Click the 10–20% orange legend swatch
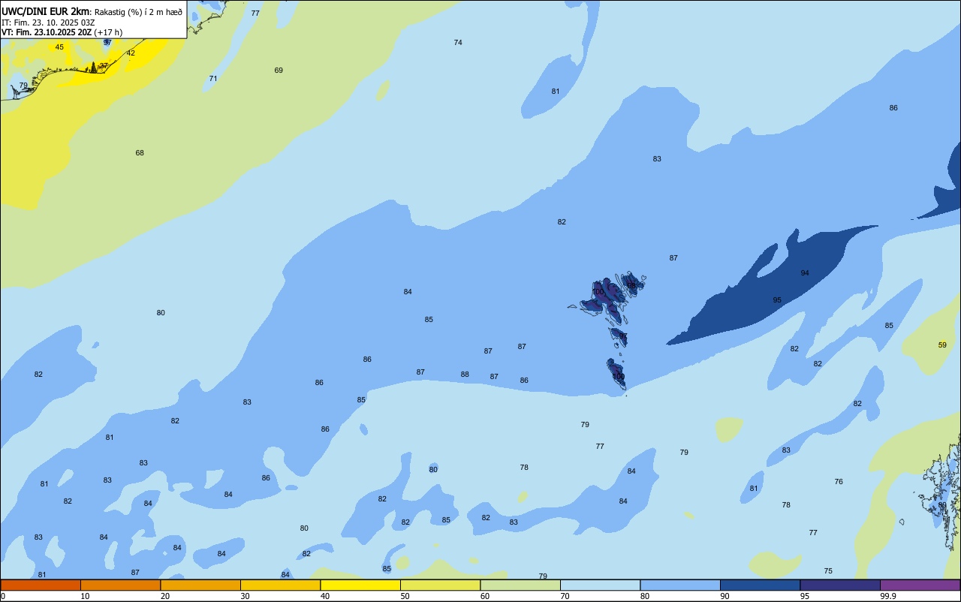The image size is (961, 602). coord(120,585)
